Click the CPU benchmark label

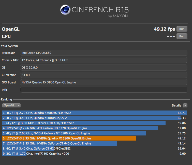6,36
